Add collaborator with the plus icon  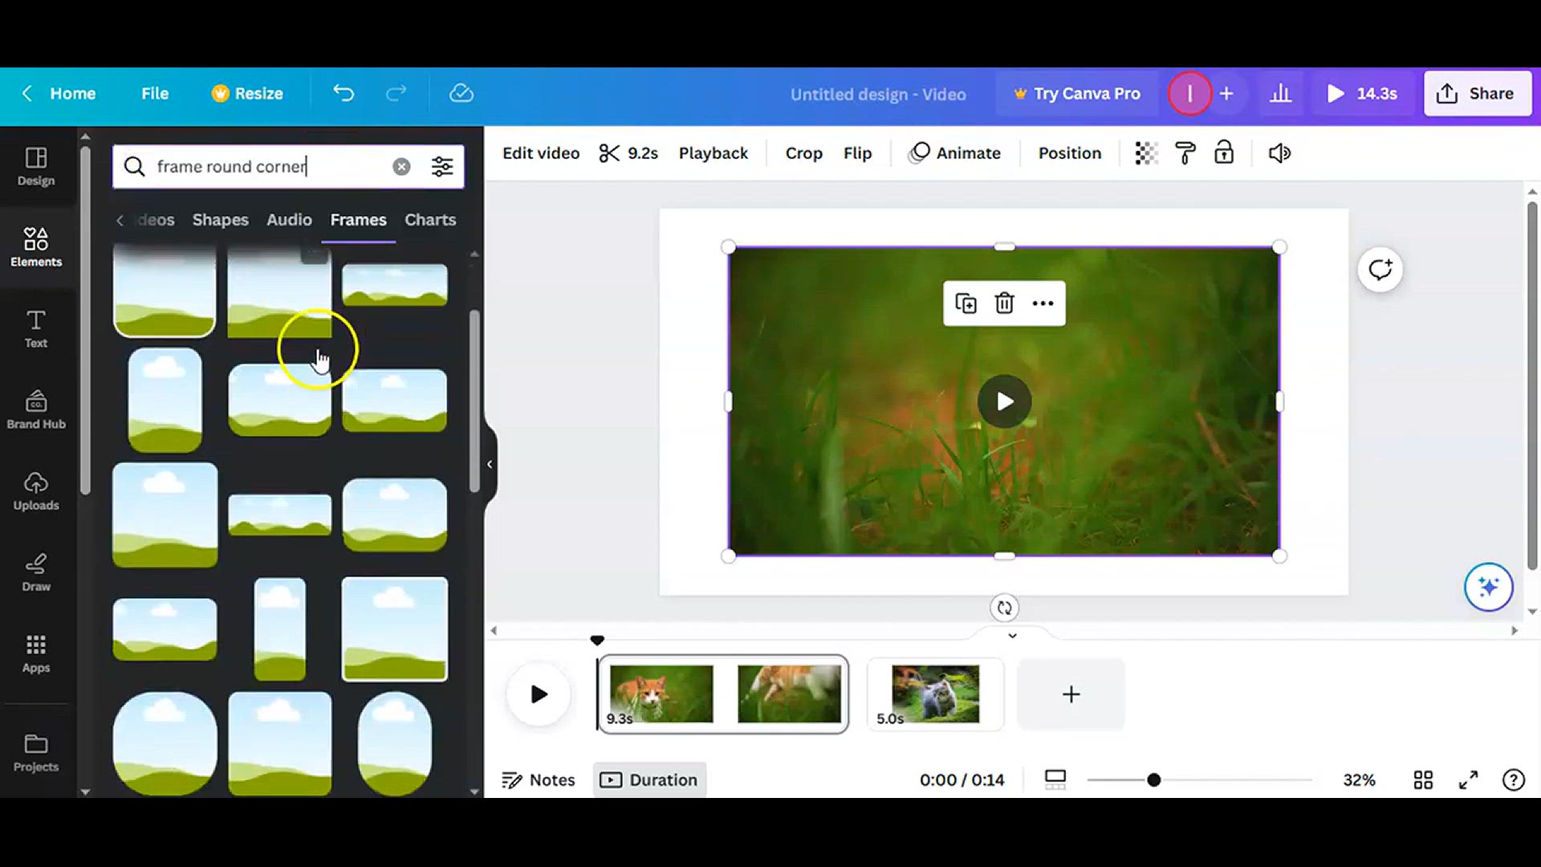(x=1226, y=93)
